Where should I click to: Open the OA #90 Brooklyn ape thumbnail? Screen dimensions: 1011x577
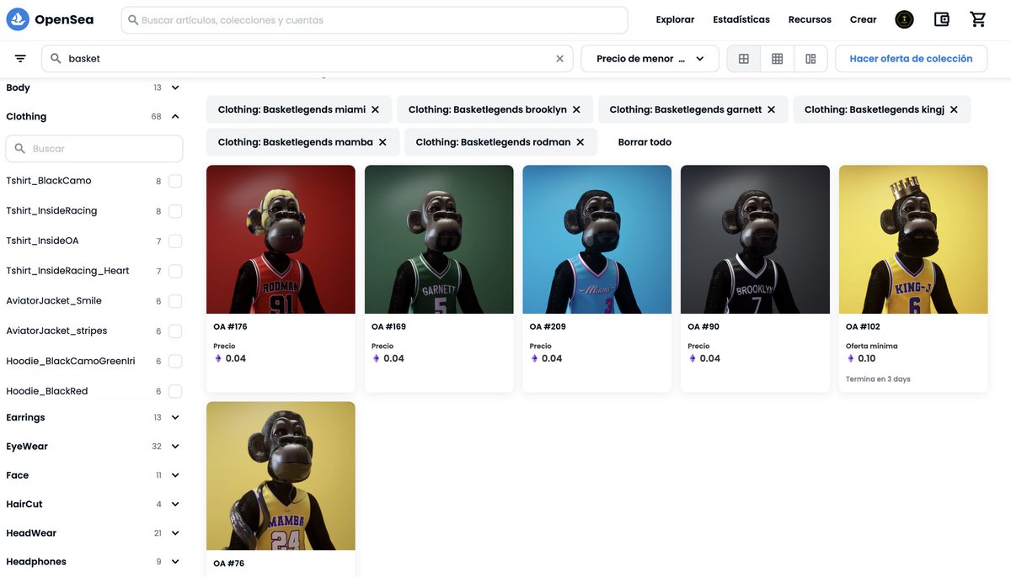[x=755, y=240]
